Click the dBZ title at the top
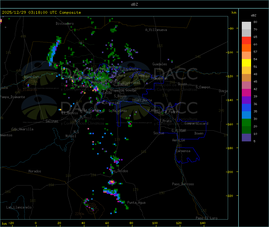The width and height of the screenshot is (269, 227). click(x=134, y=4)
